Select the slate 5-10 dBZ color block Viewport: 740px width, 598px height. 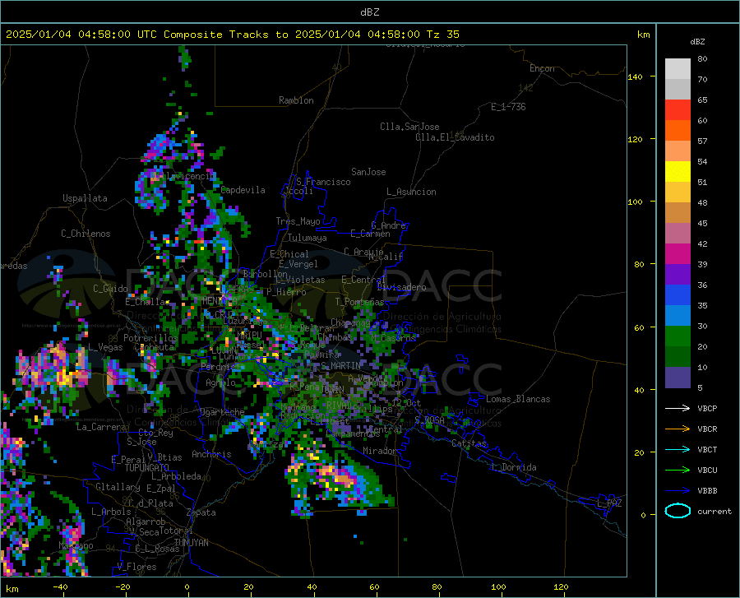678,378
